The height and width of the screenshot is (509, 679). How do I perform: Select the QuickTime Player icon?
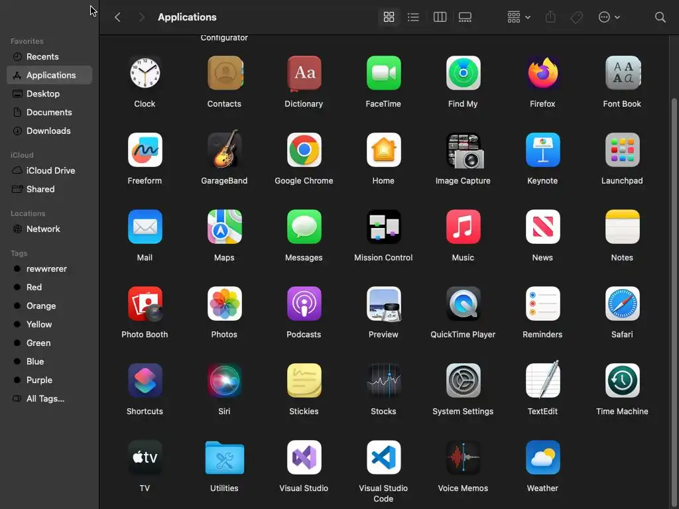tap(463, 304)
